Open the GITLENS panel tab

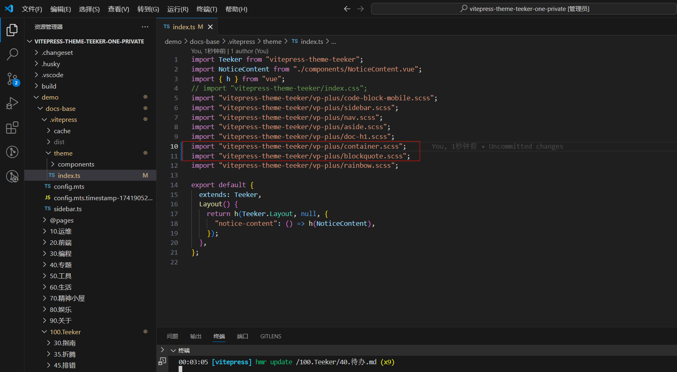coord(271,336)
